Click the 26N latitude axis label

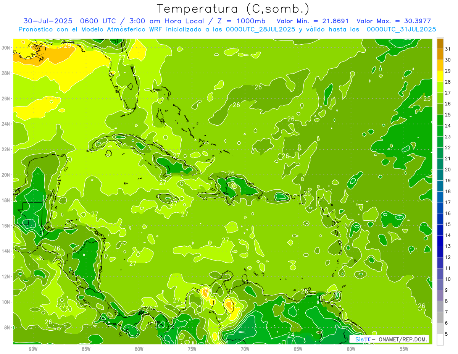pyautogui.click(x=6, y=99)
